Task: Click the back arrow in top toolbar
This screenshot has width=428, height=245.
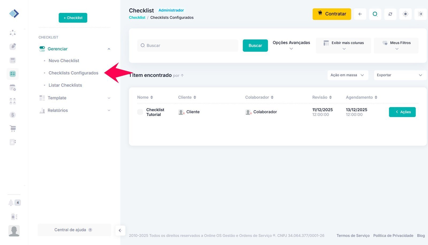Action: tap(360, 14)
